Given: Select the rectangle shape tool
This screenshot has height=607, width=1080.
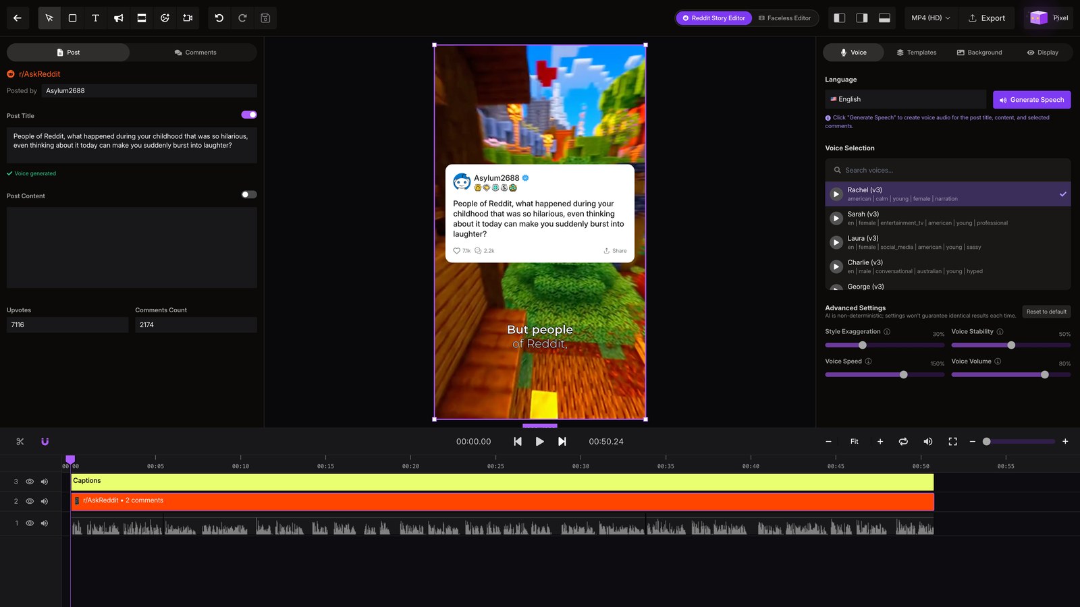Looking at the screenshot, I should (72, 18).
